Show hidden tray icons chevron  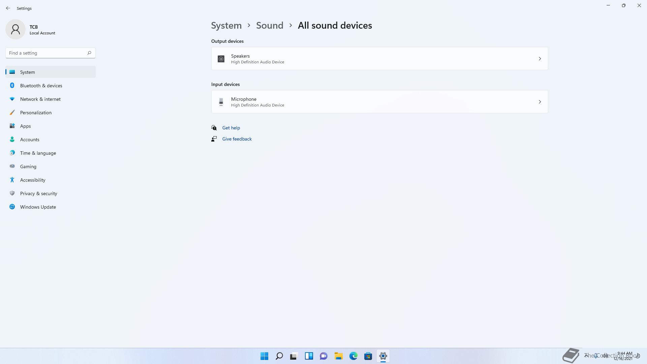586,356
